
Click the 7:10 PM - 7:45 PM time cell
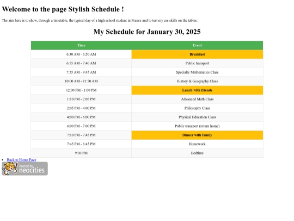[x=81, y=135]
